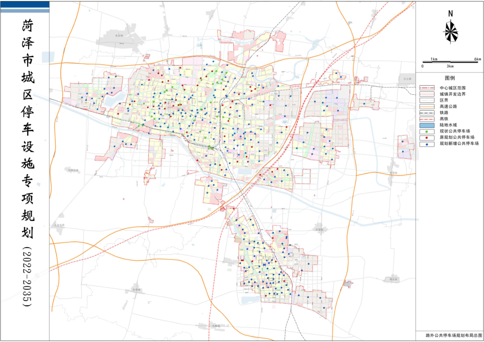Click the 马岭岗镇 town label on map
The height and width of the screenshot is (342, 484).
(73, 170)
